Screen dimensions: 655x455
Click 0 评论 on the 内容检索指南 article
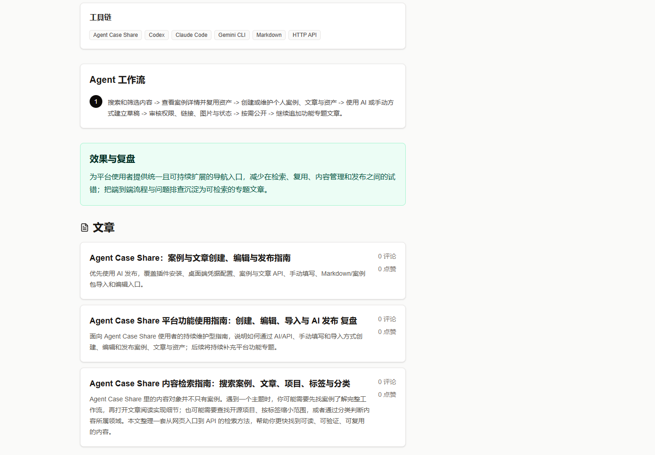[387, 382]
